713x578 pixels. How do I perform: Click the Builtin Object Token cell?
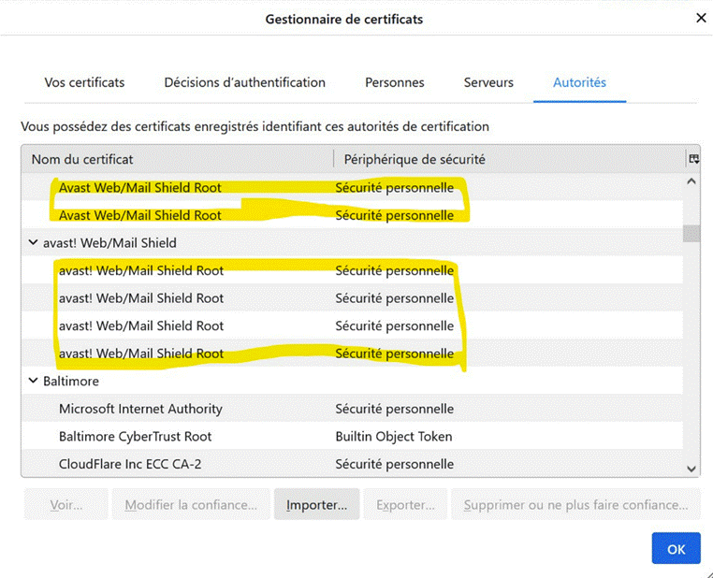pos(394,436)
